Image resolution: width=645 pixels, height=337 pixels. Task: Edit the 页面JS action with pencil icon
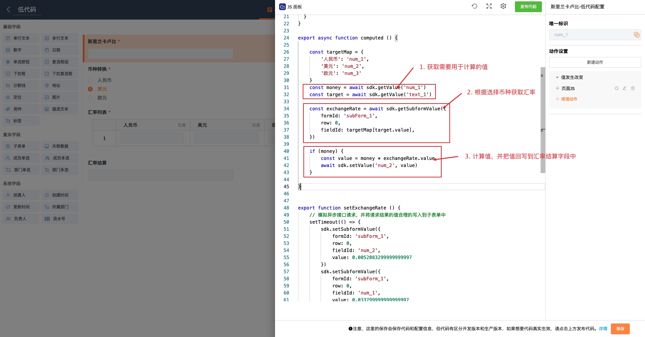(624, 88)
